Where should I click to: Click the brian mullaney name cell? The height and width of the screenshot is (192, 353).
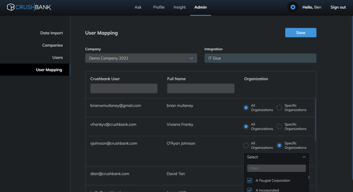tap(180, 105)
